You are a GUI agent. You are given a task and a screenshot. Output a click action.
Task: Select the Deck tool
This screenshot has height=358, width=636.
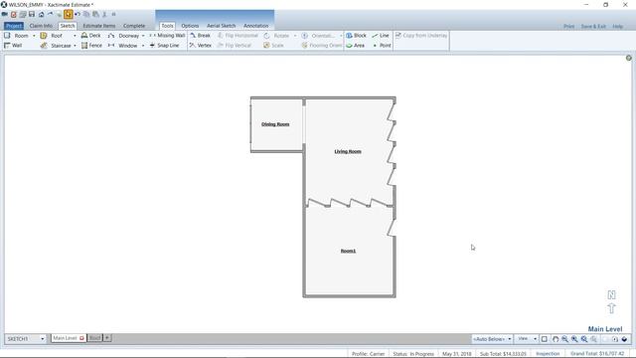[90, 36]
